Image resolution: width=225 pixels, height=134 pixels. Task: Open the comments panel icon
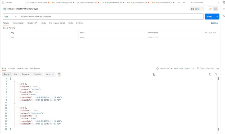215,9
